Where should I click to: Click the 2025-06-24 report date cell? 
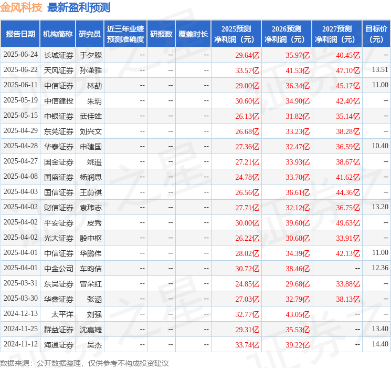click(x=20, y=55)
